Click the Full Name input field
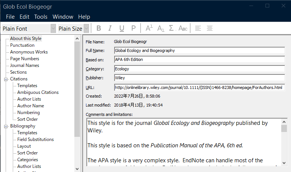The height and width of the screenshot is (172, 291). pyautogui.click(x=199, y=50)
